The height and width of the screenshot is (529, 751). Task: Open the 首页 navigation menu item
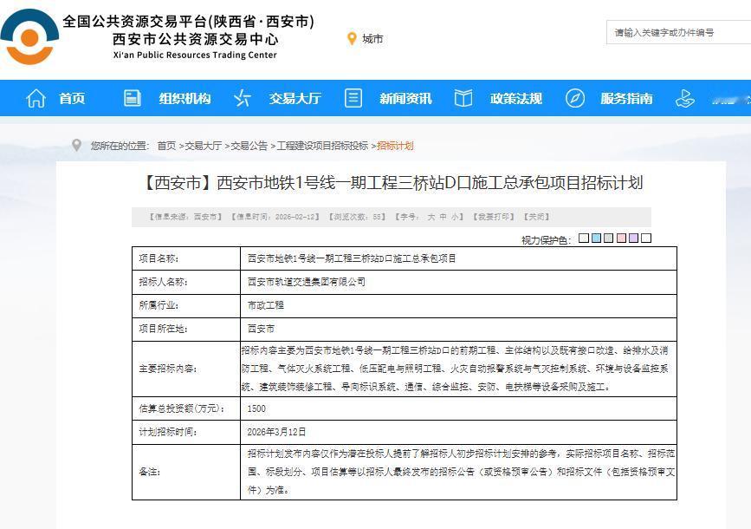click(x=72, y=98)
